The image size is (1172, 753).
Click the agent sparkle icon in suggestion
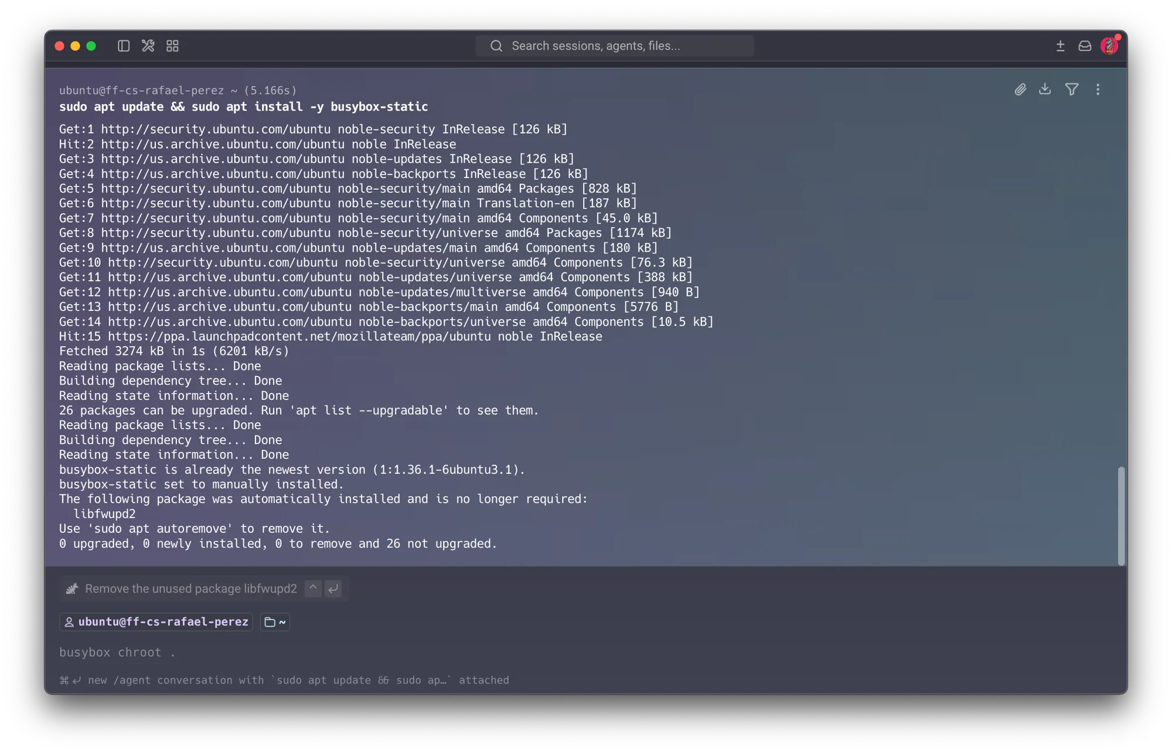(72, 588)
